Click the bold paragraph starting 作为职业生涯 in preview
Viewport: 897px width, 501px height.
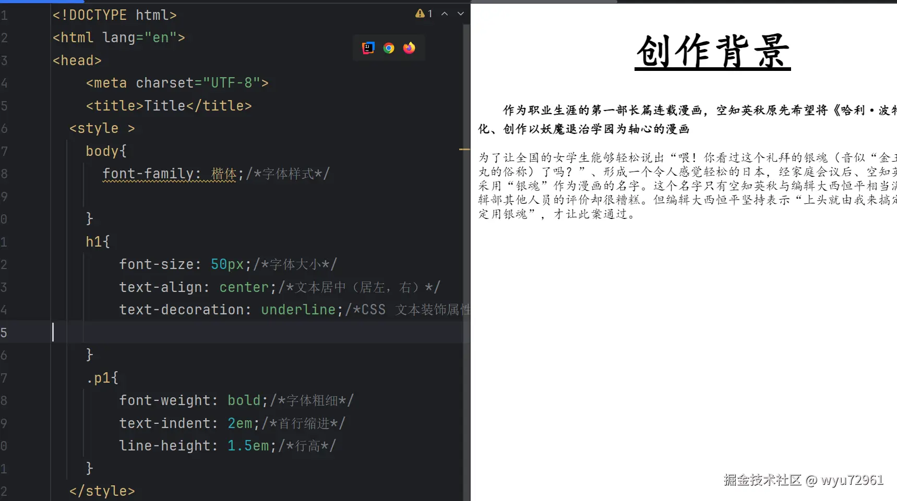point(688,119)
